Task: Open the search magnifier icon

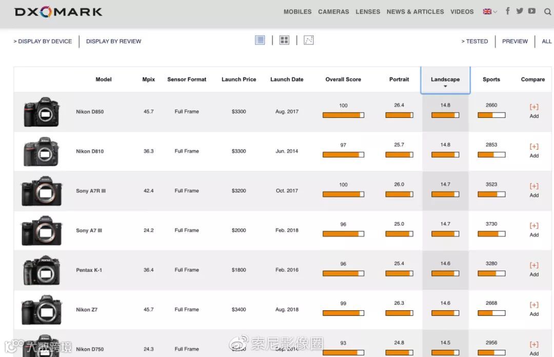Action: [x=547, y=12]
